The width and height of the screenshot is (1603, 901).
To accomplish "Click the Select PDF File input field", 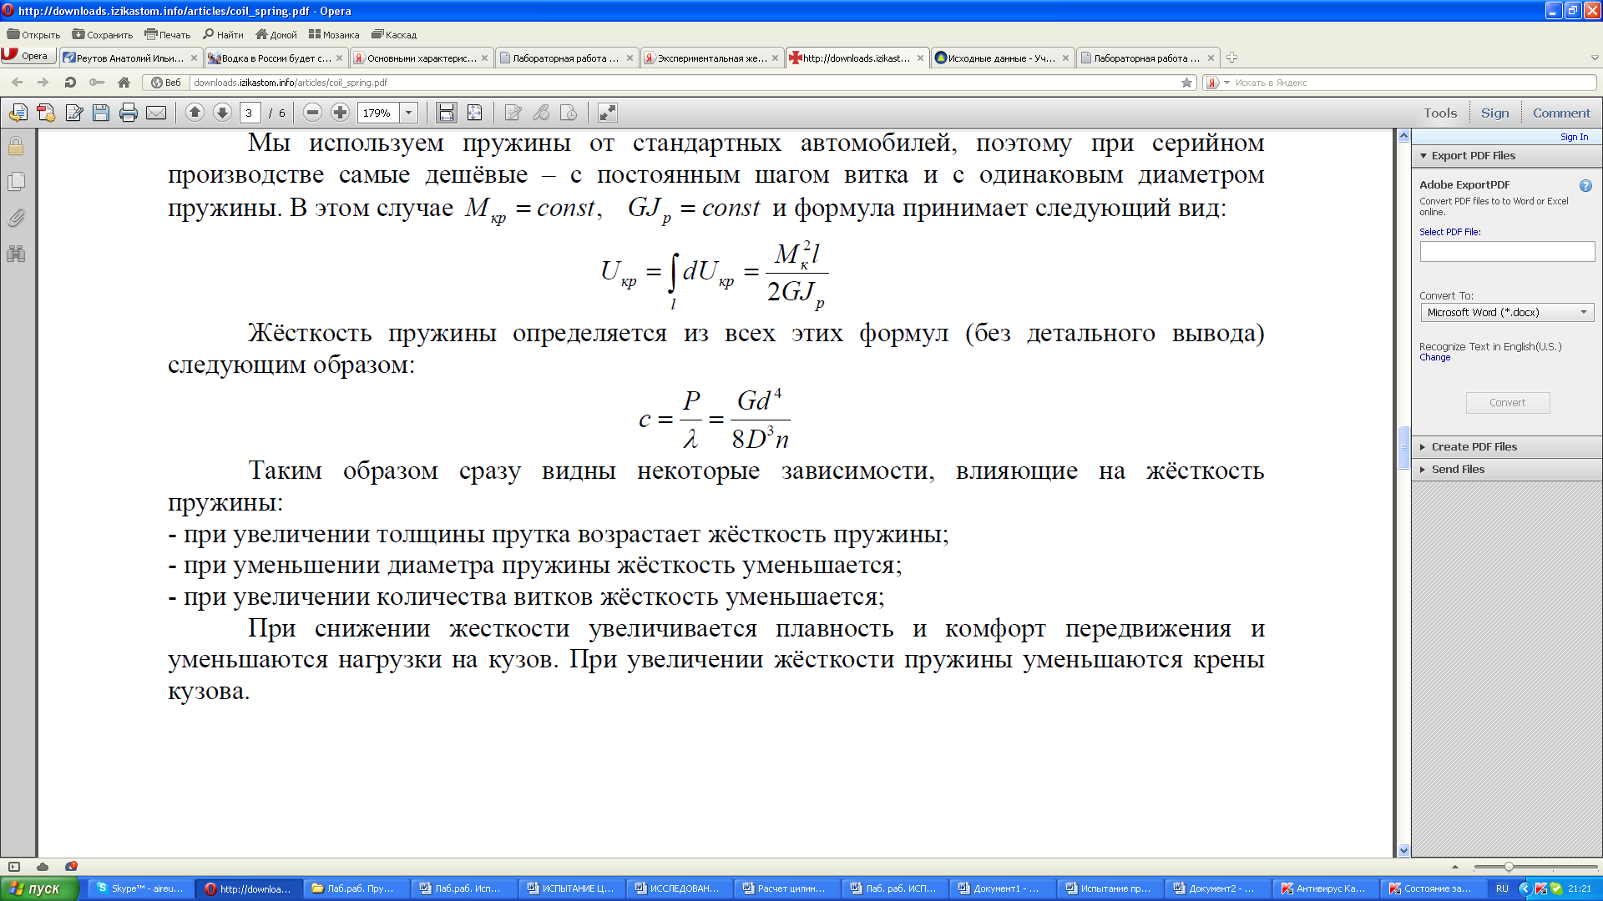I will [x=1507, y=251].
